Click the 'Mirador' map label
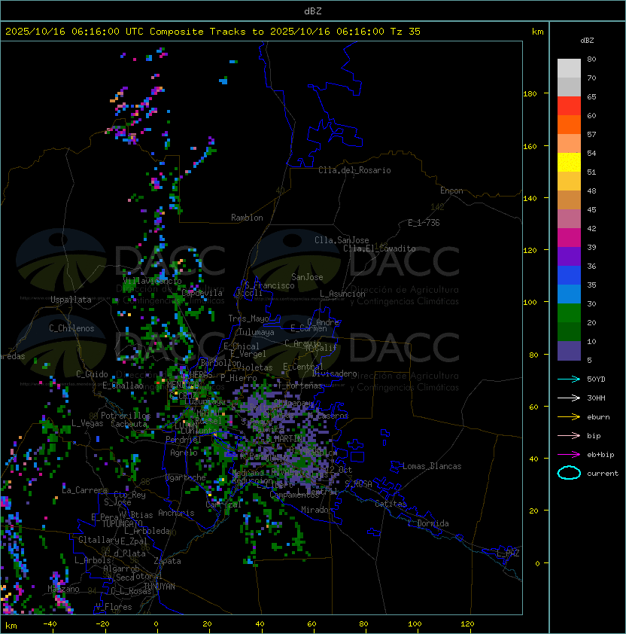This screenshot has width=626, height=634. tap(317, 510)
